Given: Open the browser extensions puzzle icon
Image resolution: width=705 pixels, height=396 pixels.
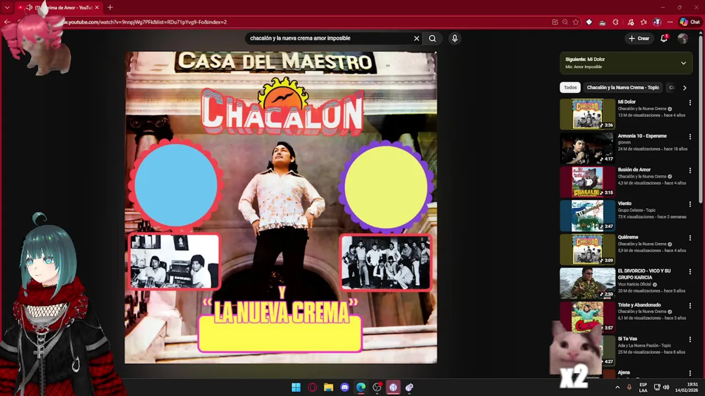Looking at the screenshot, I should [616, 22].
